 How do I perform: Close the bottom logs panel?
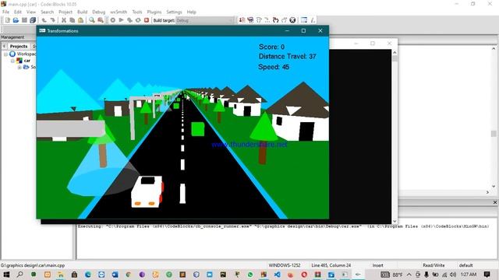click(495, 202)
